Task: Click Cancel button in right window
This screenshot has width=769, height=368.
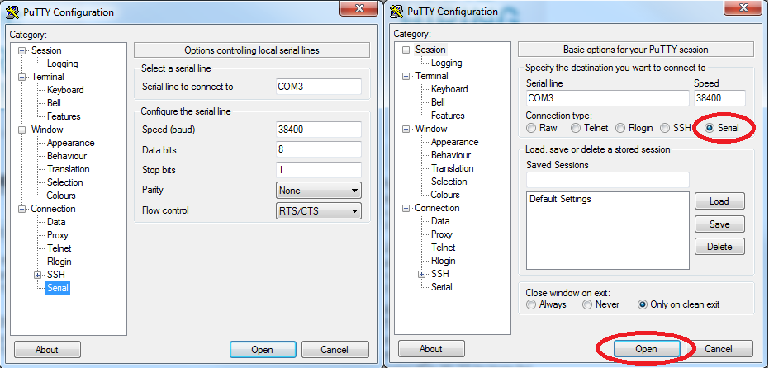Action: pyautogui.click(x=719, y=349)
